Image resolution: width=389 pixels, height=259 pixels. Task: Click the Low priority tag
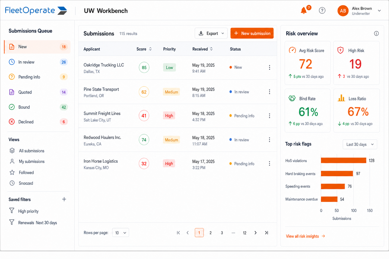169,68
